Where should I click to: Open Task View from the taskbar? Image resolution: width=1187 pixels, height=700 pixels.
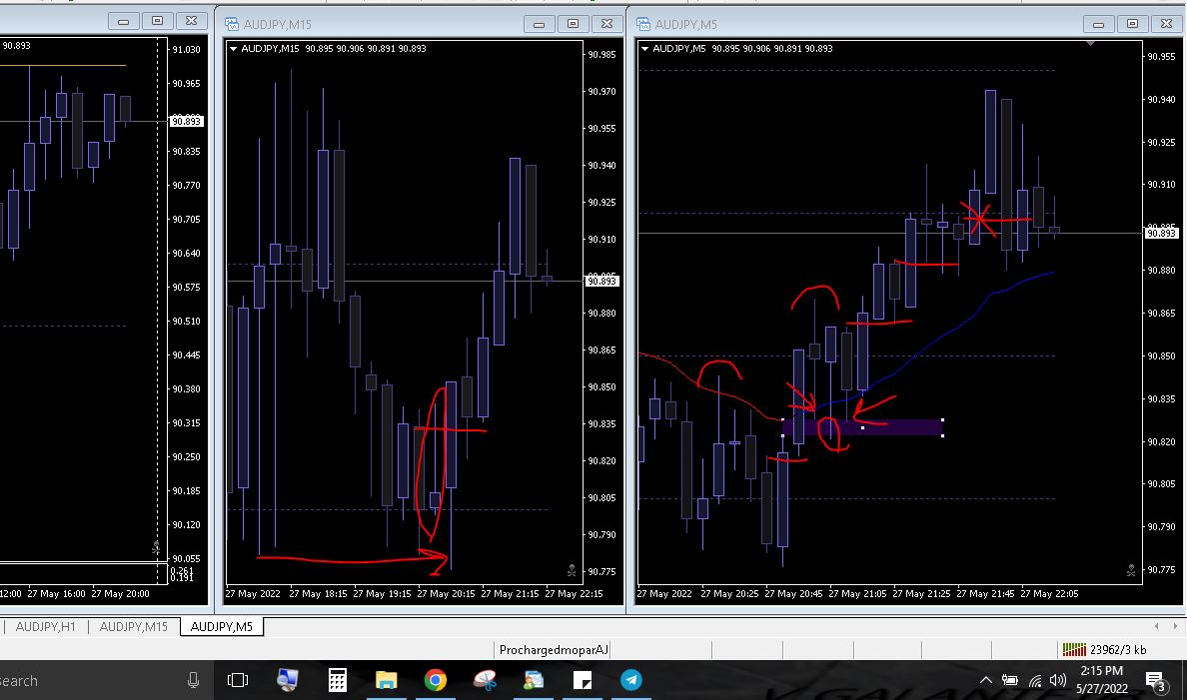click(238, 680)
